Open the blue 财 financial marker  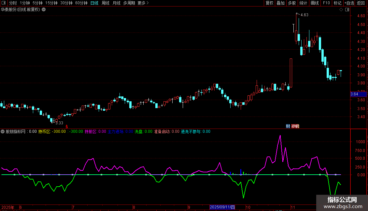click(x=288, y=126)
